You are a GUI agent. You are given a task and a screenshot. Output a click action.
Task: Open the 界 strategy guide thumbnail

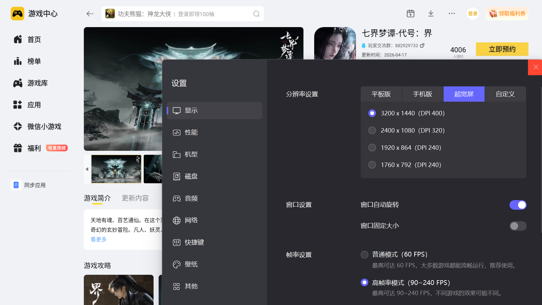point(119,290)
